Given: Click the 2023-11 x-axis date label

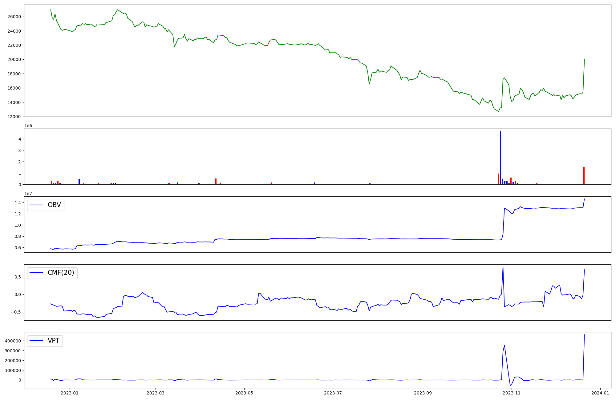Looking at the screenshot, I should [x=512, y=393].
